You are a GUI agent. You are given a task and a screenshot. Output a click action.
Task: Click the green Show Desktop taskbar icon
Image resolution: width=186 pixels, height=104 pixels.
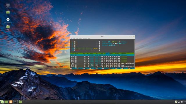[6, 102]
